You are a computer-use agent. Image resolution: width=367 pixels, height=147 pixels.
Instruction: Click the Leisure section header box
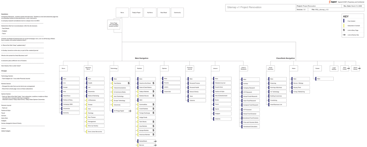pos(215,69)
